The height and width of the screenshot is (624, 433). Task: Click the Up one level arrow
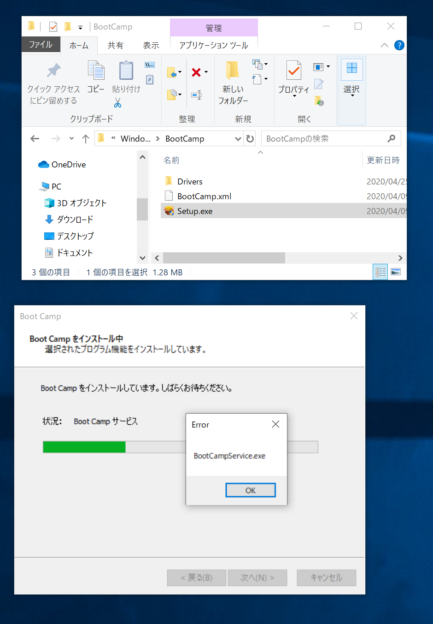click(86, 139)
